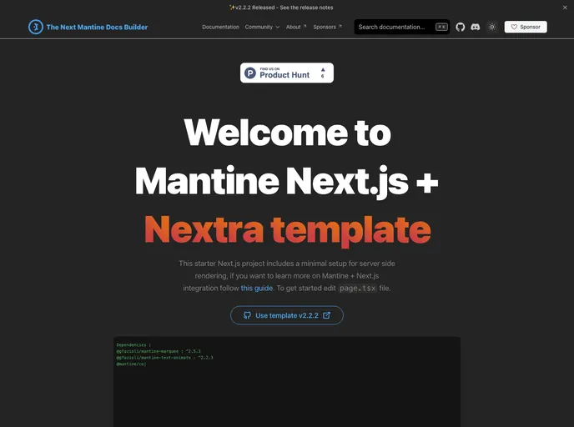This screenshot has width=574, height=427.
Task: Open The Next Mantine Docs Builder home link
Action: pos(97,27)
